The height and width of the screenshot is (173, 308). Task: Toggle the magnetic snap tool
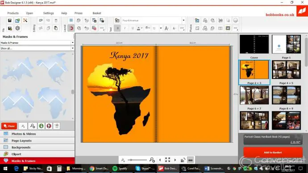(71, 28)
